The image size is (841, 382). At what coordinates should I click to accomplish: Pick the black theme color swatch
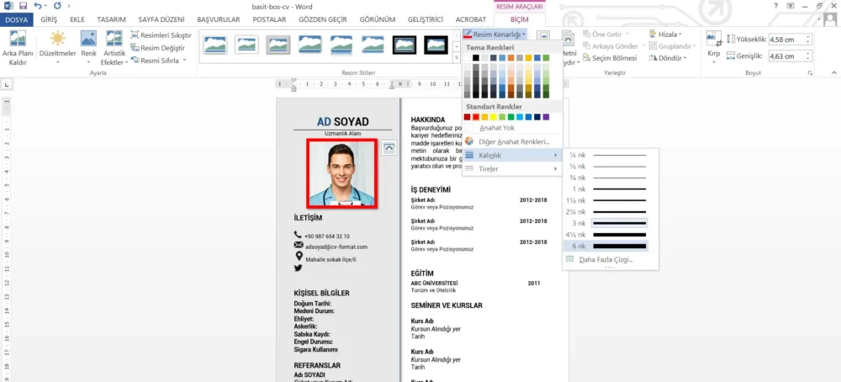pyautogui.click(x=476, y=57)
